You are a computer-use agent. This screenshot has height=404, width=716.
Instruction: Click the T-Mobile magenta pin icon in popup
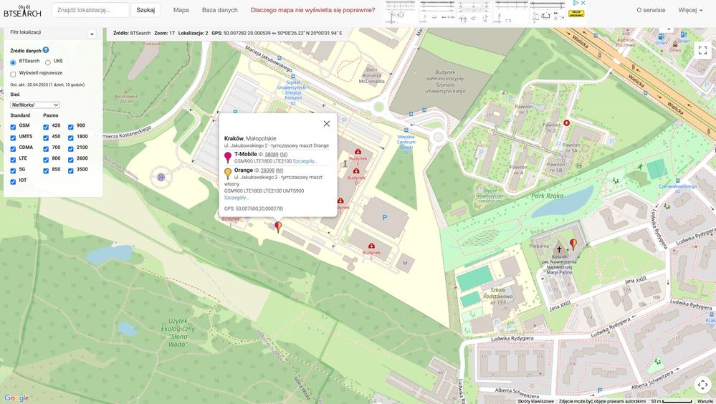coord(228,158)
